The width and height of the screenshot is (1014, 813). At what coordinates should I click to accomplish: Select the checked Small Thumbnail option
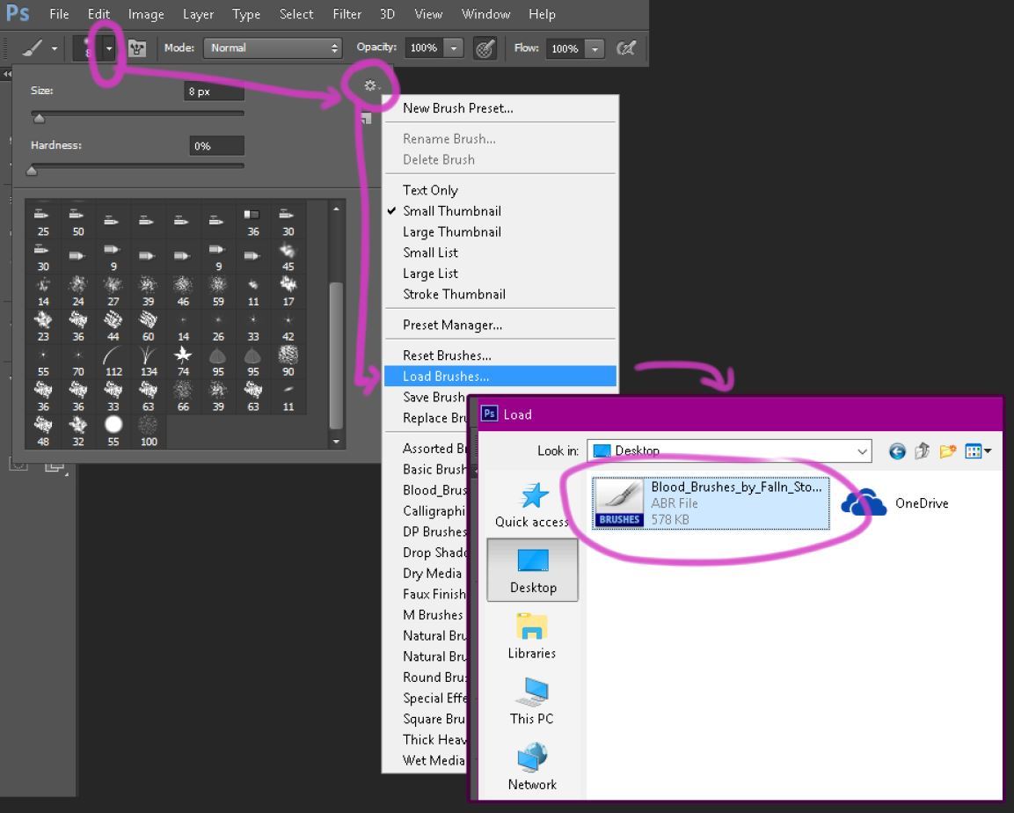click(x=500, y=211)
